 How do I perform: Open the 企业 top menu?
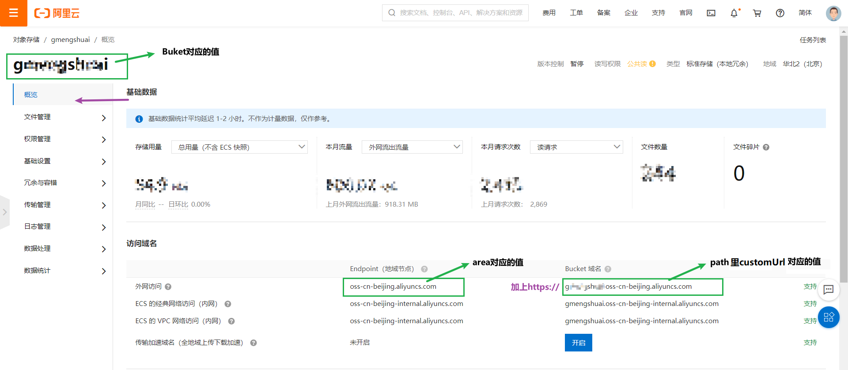(x=631, y=13)
